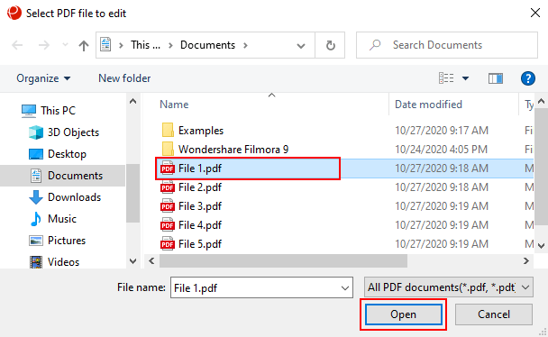Select File 4.pdf

coord(200,225)
